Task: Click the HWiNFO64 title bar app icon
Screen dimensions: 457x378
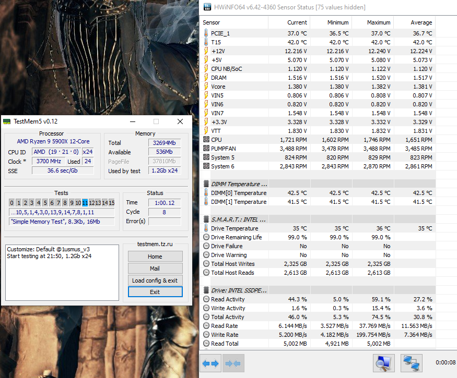Action: [207, 7]
